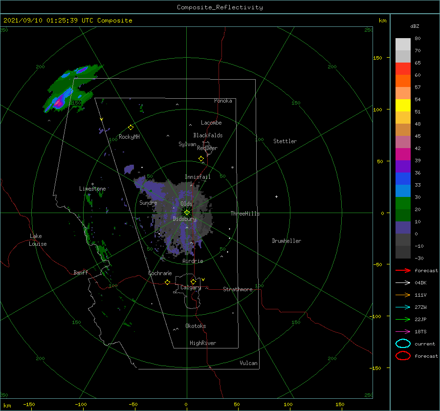
Task: Click the Drumheller label
Action: (x=286, y=241)
